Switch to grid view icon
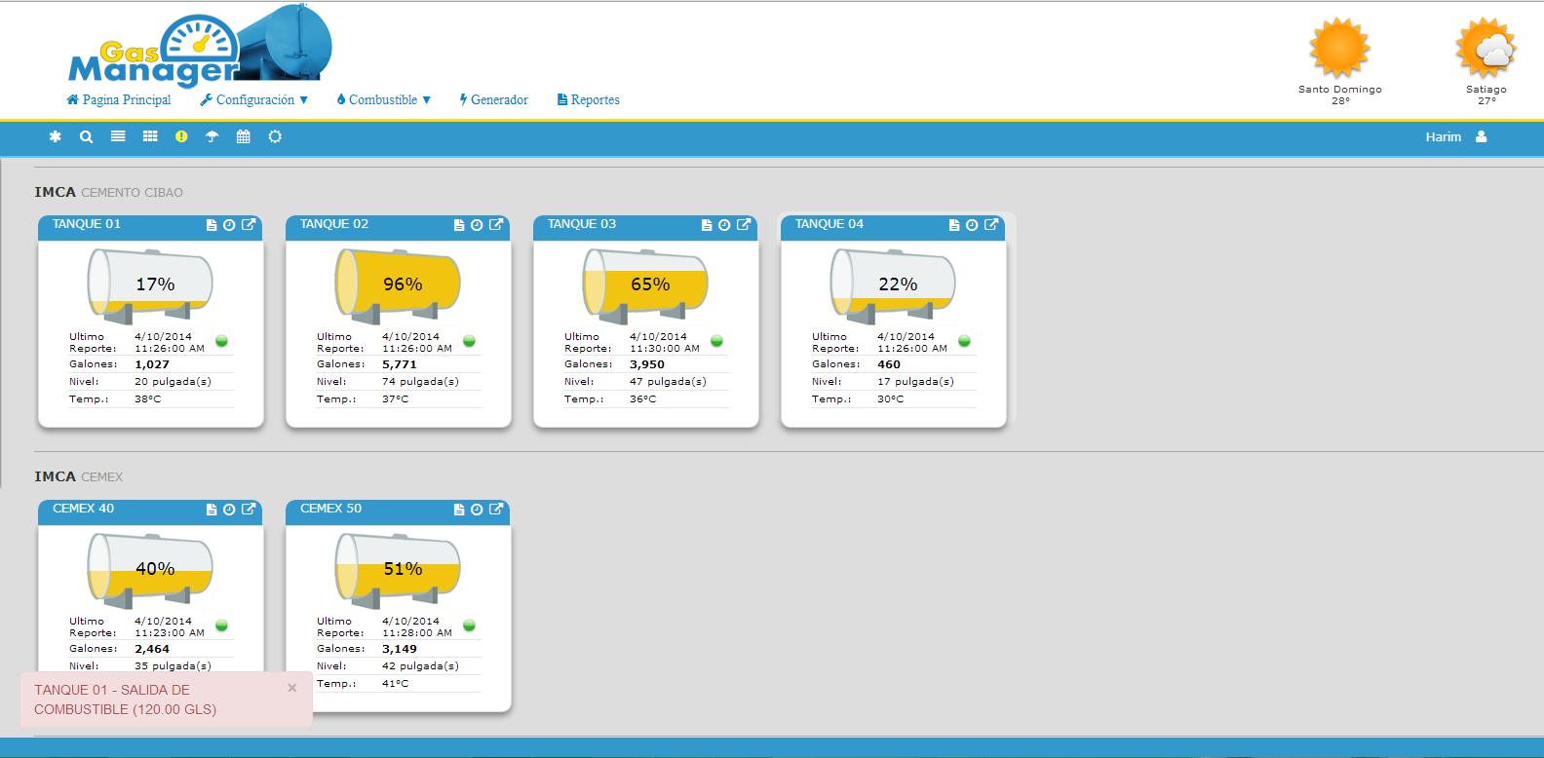 (x=150, y=137)
